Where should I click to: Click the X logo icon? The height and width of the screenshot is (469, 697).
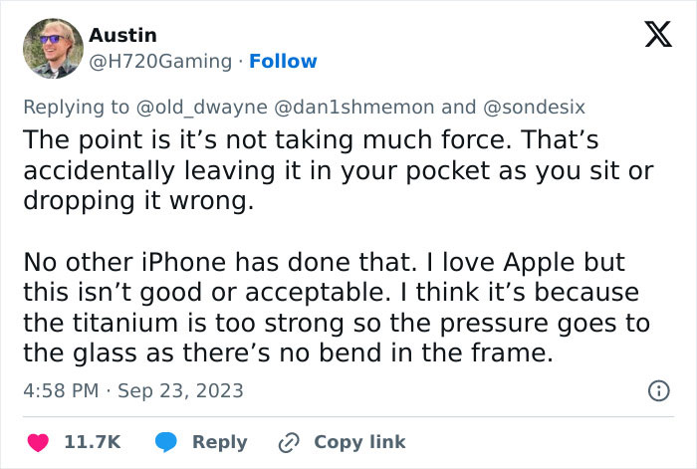click(x=652, y=36)
